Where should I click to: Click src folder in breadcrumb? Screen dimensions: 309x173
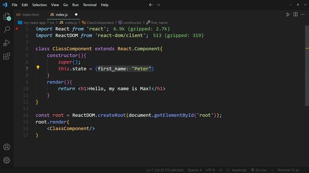[52, 23]
